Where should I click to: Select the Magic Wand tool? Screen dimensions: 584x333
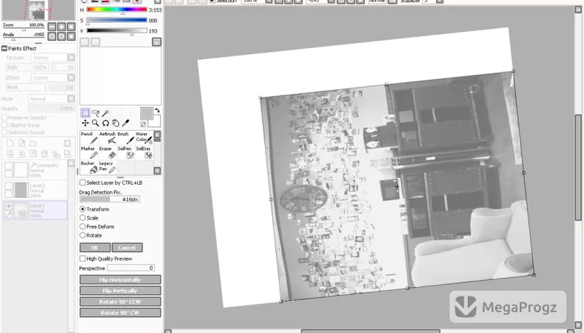[x=106, y=113]
